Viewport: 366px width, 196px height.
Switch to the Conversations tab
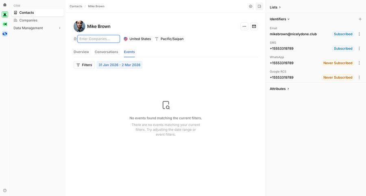tap(107, 52)
